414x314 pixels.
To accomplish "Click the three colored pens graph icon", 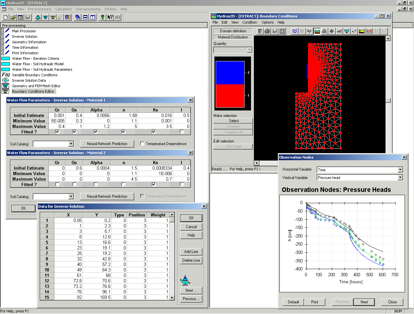I will (68, 17).
